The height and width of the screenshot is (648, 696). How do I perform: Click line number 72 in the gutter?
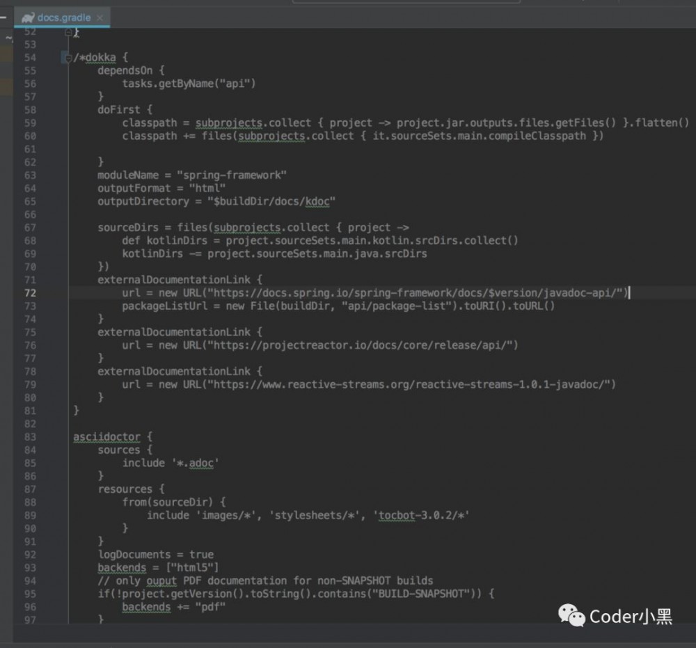(30, 293)
